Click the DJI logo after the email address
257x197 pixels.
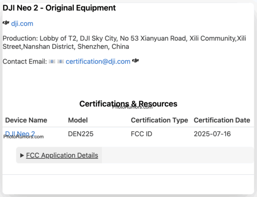click(x=136, y=61)
